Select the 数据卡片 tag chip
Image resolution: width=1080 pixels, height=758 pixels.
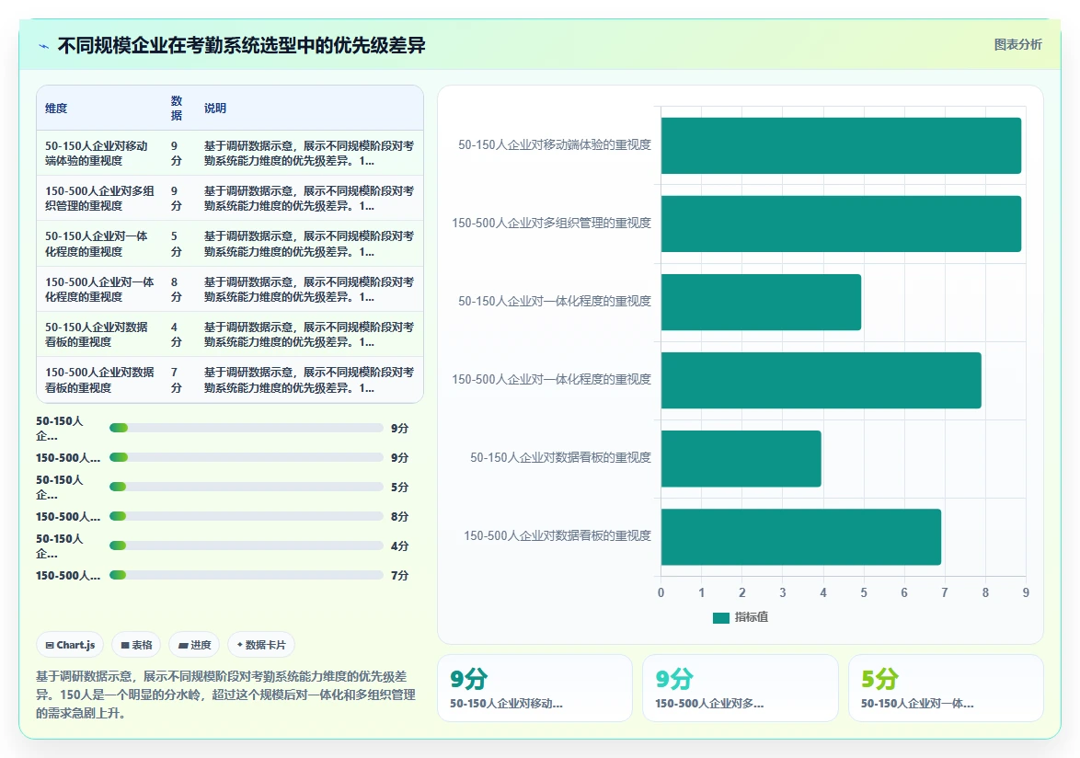coord(261,645)
